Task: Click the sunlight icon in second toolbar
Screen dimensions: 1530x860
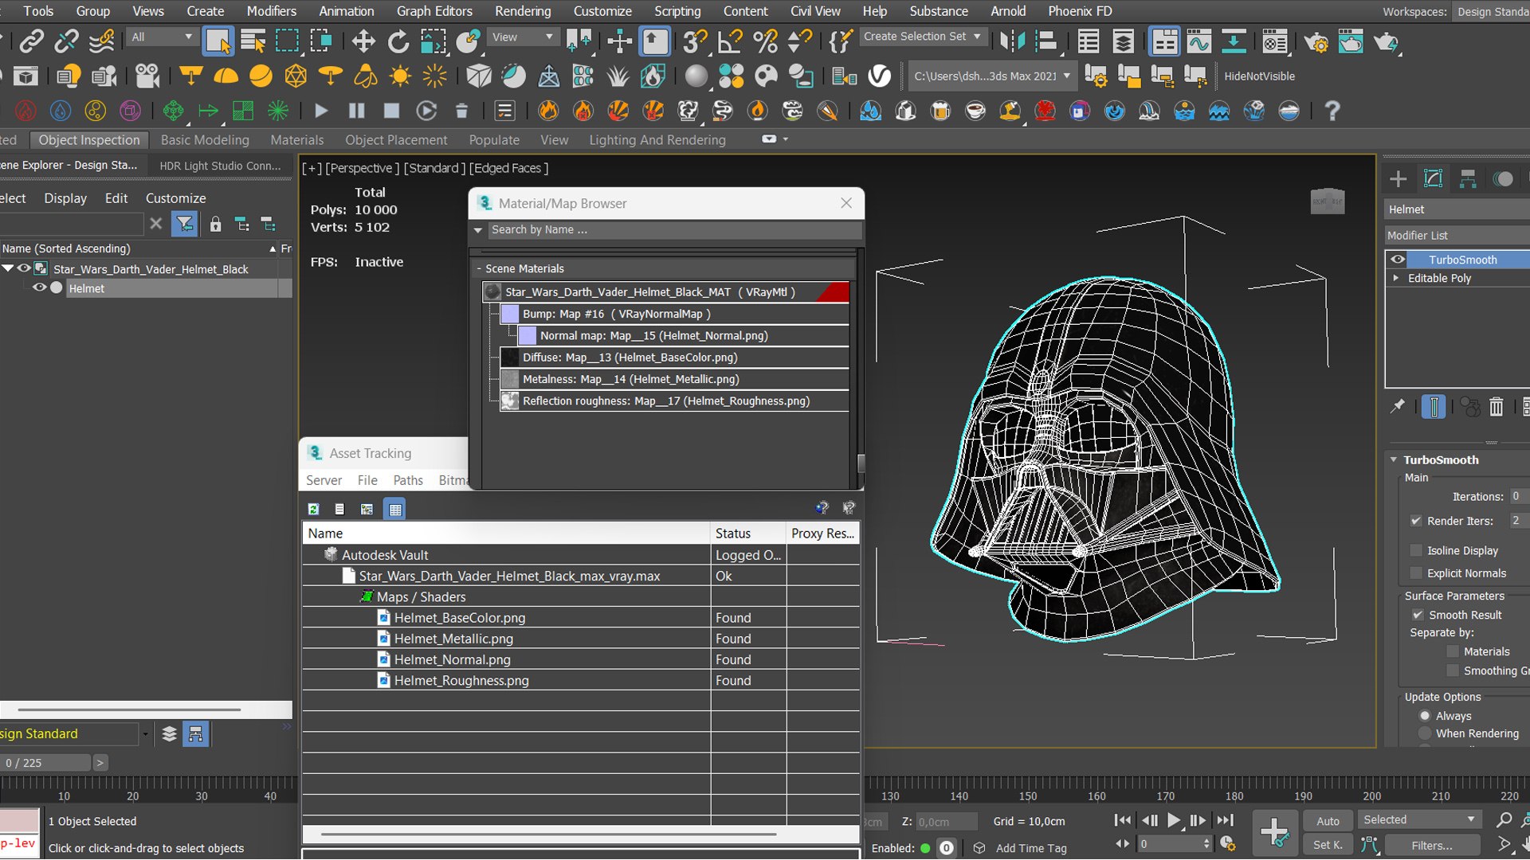Action: point(400,76)
